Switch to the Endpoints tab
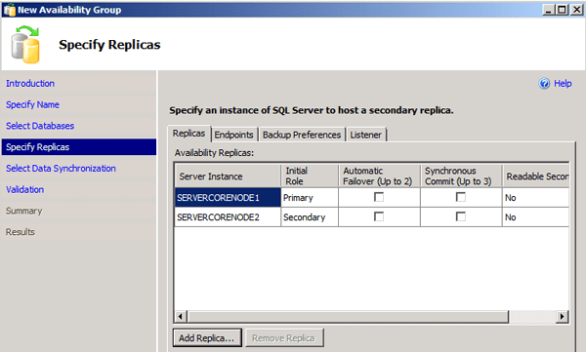Viewport: 586px width, 352px height. (x=234, y=135)
